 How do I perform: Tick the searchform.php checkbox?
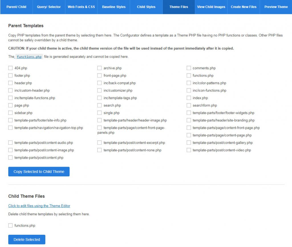[189, 105]
